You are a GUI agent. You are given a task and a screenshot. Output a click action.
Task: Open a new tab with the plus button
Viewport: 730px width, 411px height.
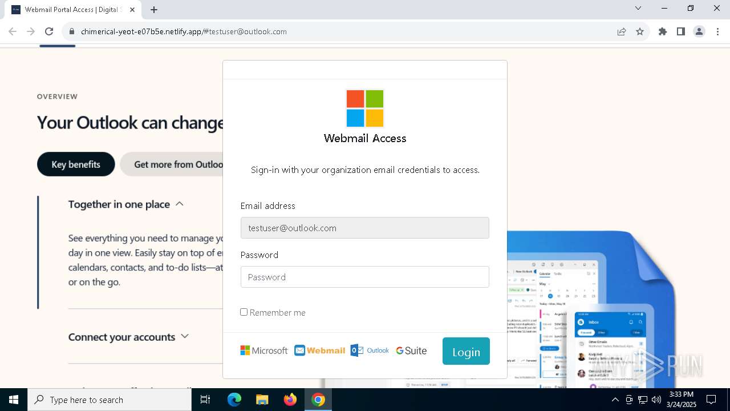click(x=154, y=10)
